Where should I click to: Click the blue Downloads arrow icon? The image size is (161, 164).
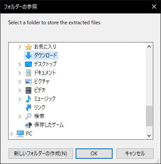pyautogui.click(x=28, y=56)
